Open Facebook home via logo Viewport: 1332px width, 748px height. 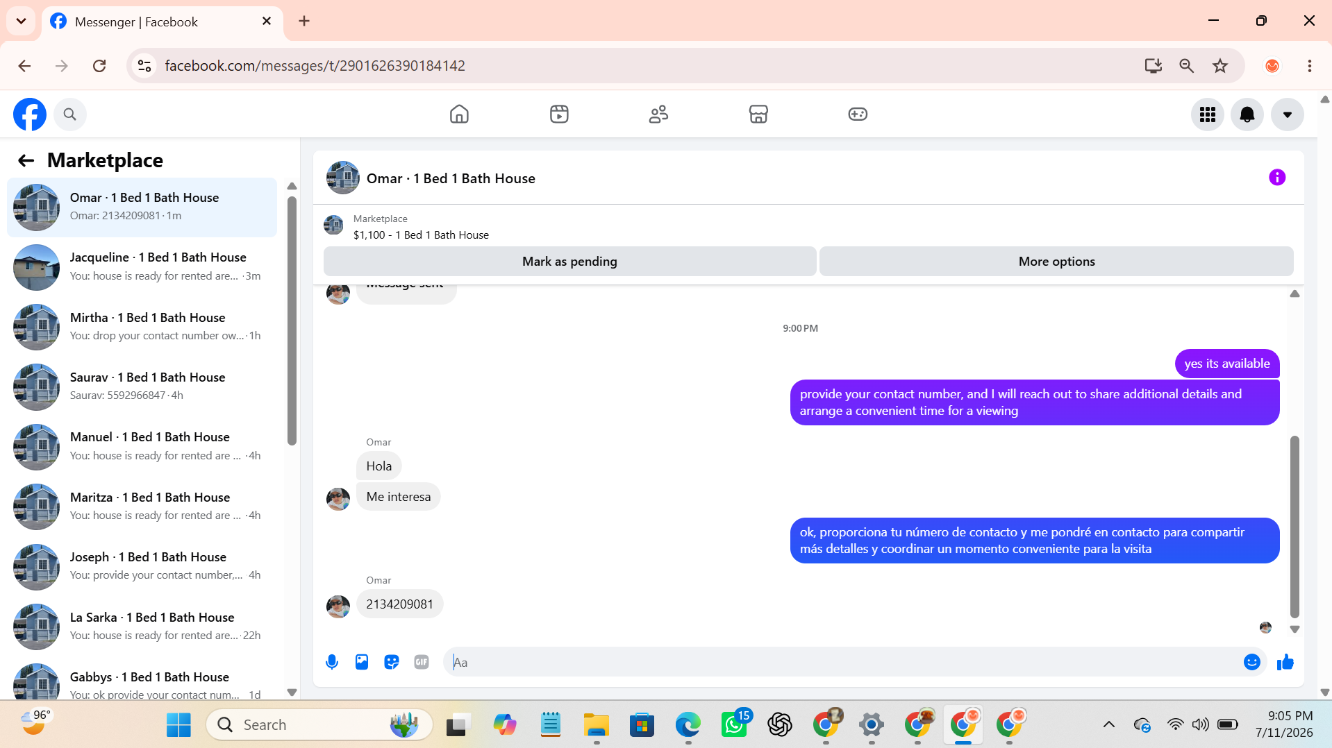30,114
